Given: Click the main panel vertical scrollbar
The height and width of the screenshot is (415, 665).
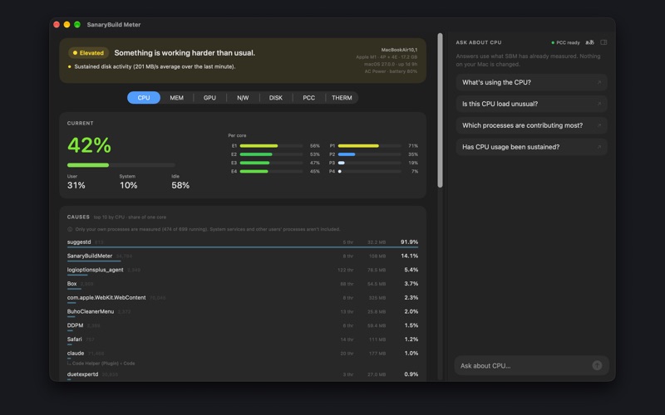Looking at the screenshot, I should point(441,110).
